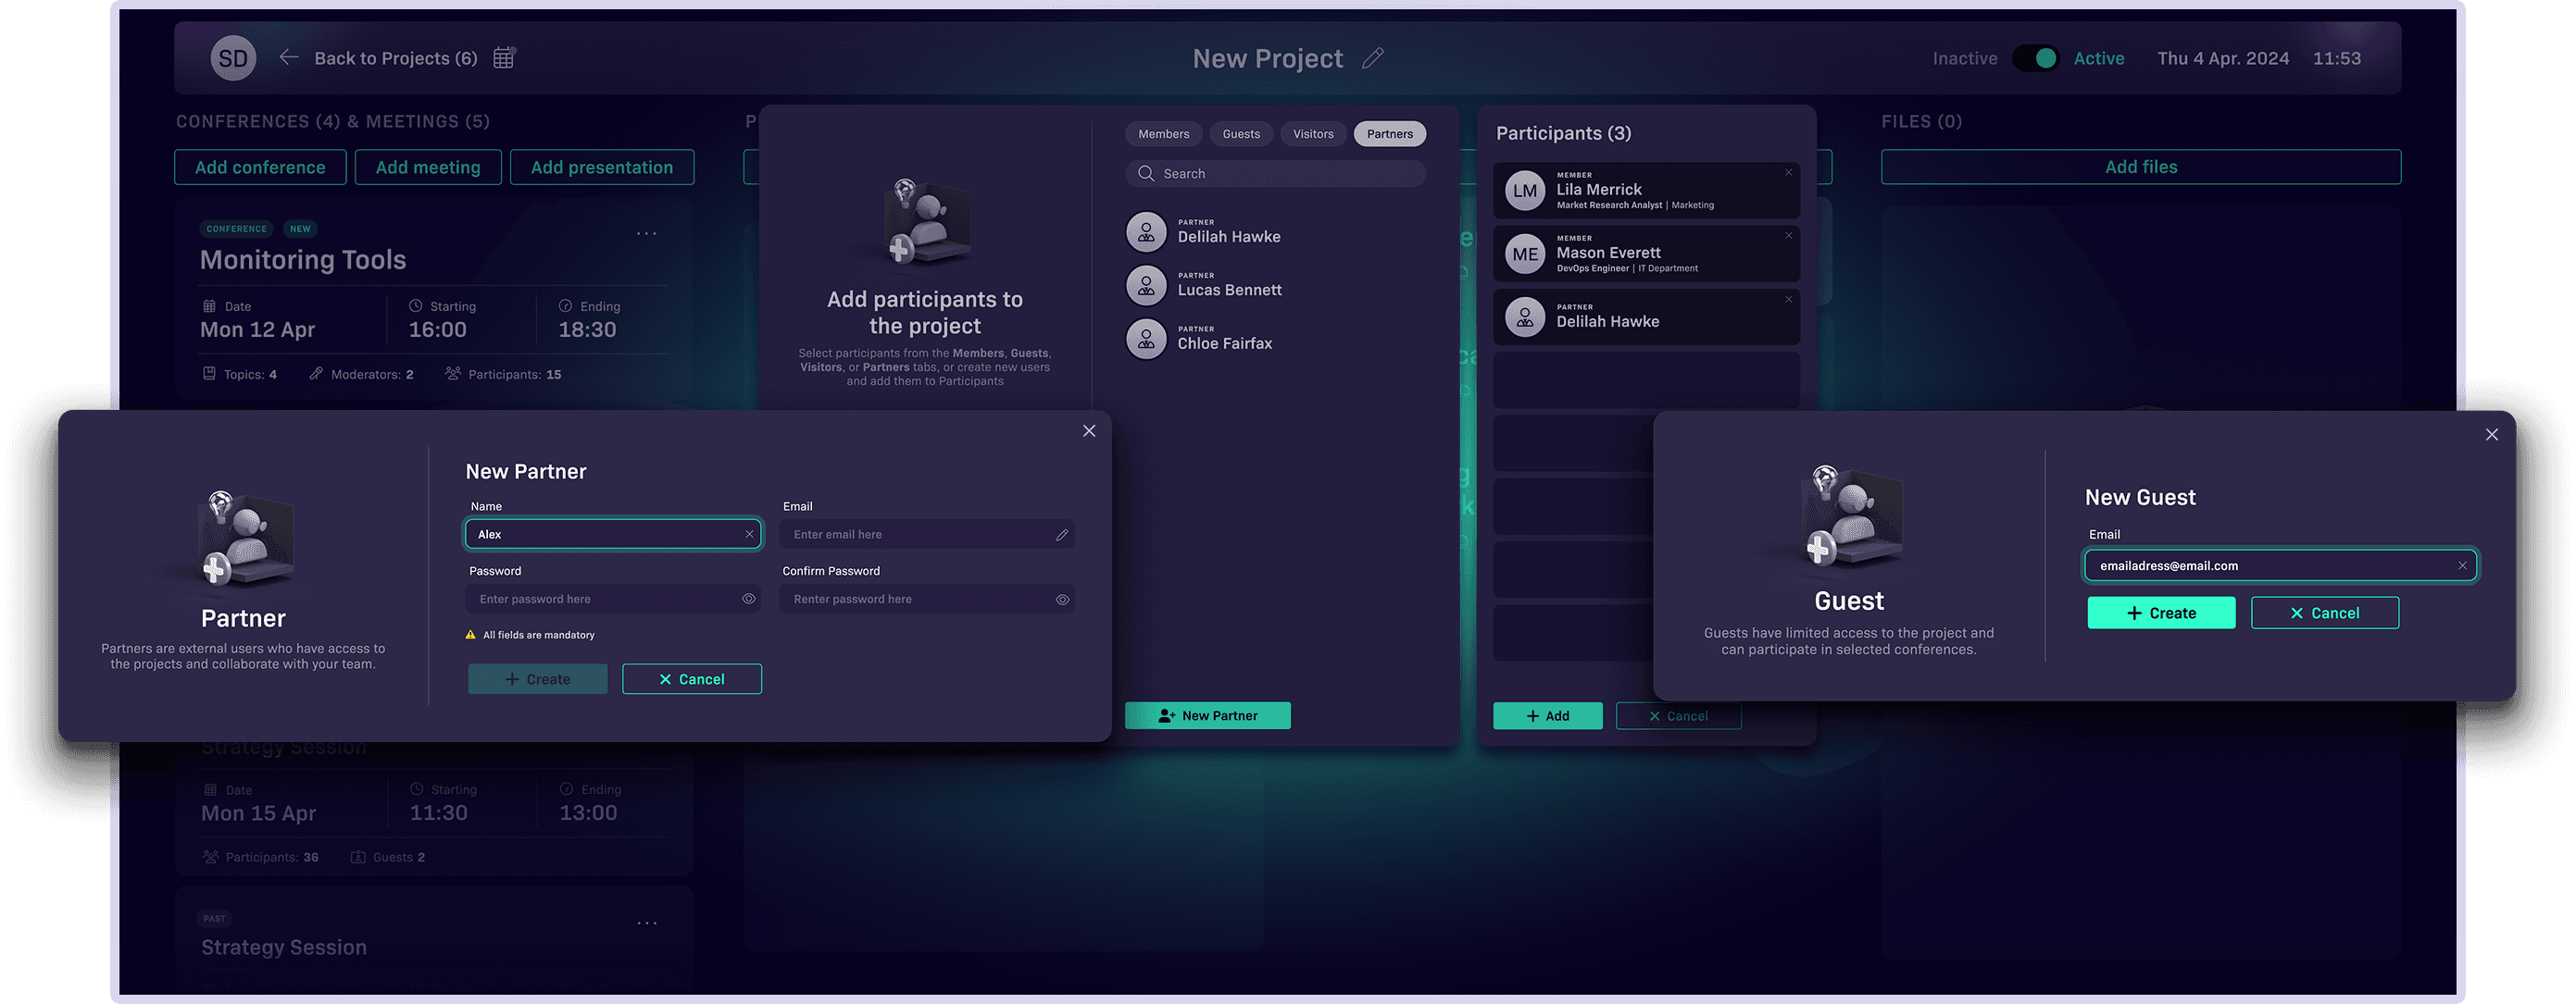Screen dimensions: 2576x1004
Task: Toggle project Inactive/Active switch
Action: click(2035, 58)
